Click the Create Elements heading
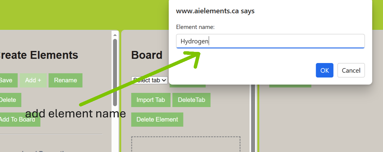Viewport: 383px width, 152px height. pos(39,55)
